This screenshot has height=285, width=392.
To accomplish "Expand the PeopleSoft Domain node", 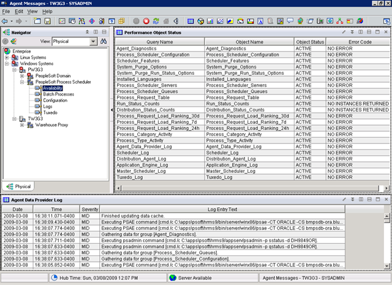I will pos(22,76).
